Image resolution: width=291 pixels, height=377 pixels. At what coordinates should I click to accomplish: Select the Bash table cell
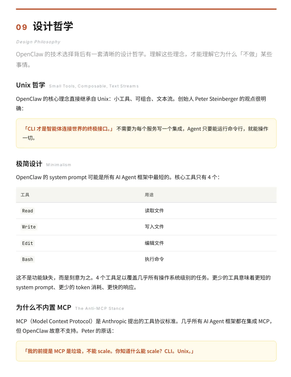pyautogui.click(x=27, y=259)
